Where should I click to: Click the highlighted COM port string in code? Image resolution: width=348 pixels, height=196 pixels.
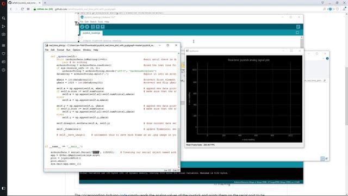tap(96, 152)
